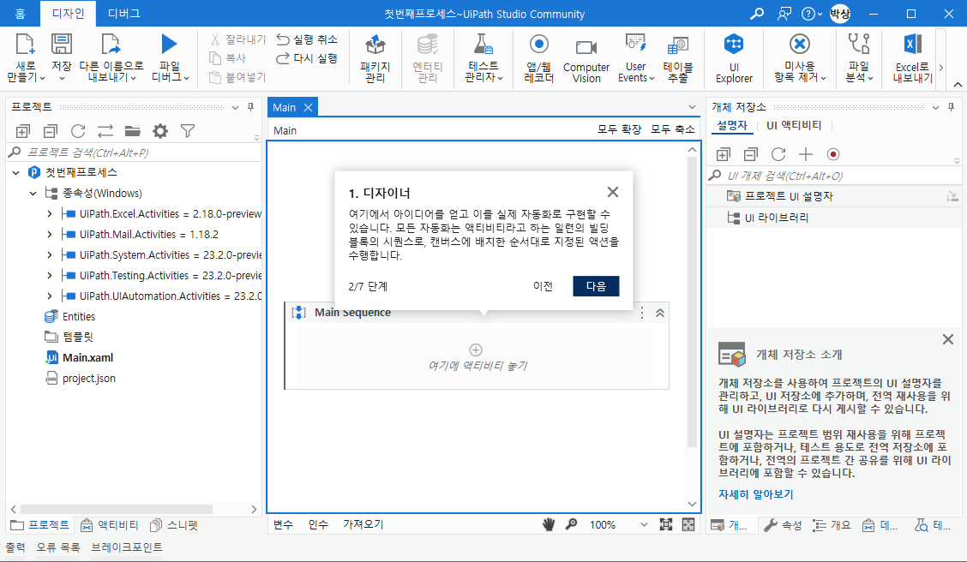Click 자세히 알아보기 link
Image resolution: width=967 pixels, height=562 pixels.
click(755, 494)
